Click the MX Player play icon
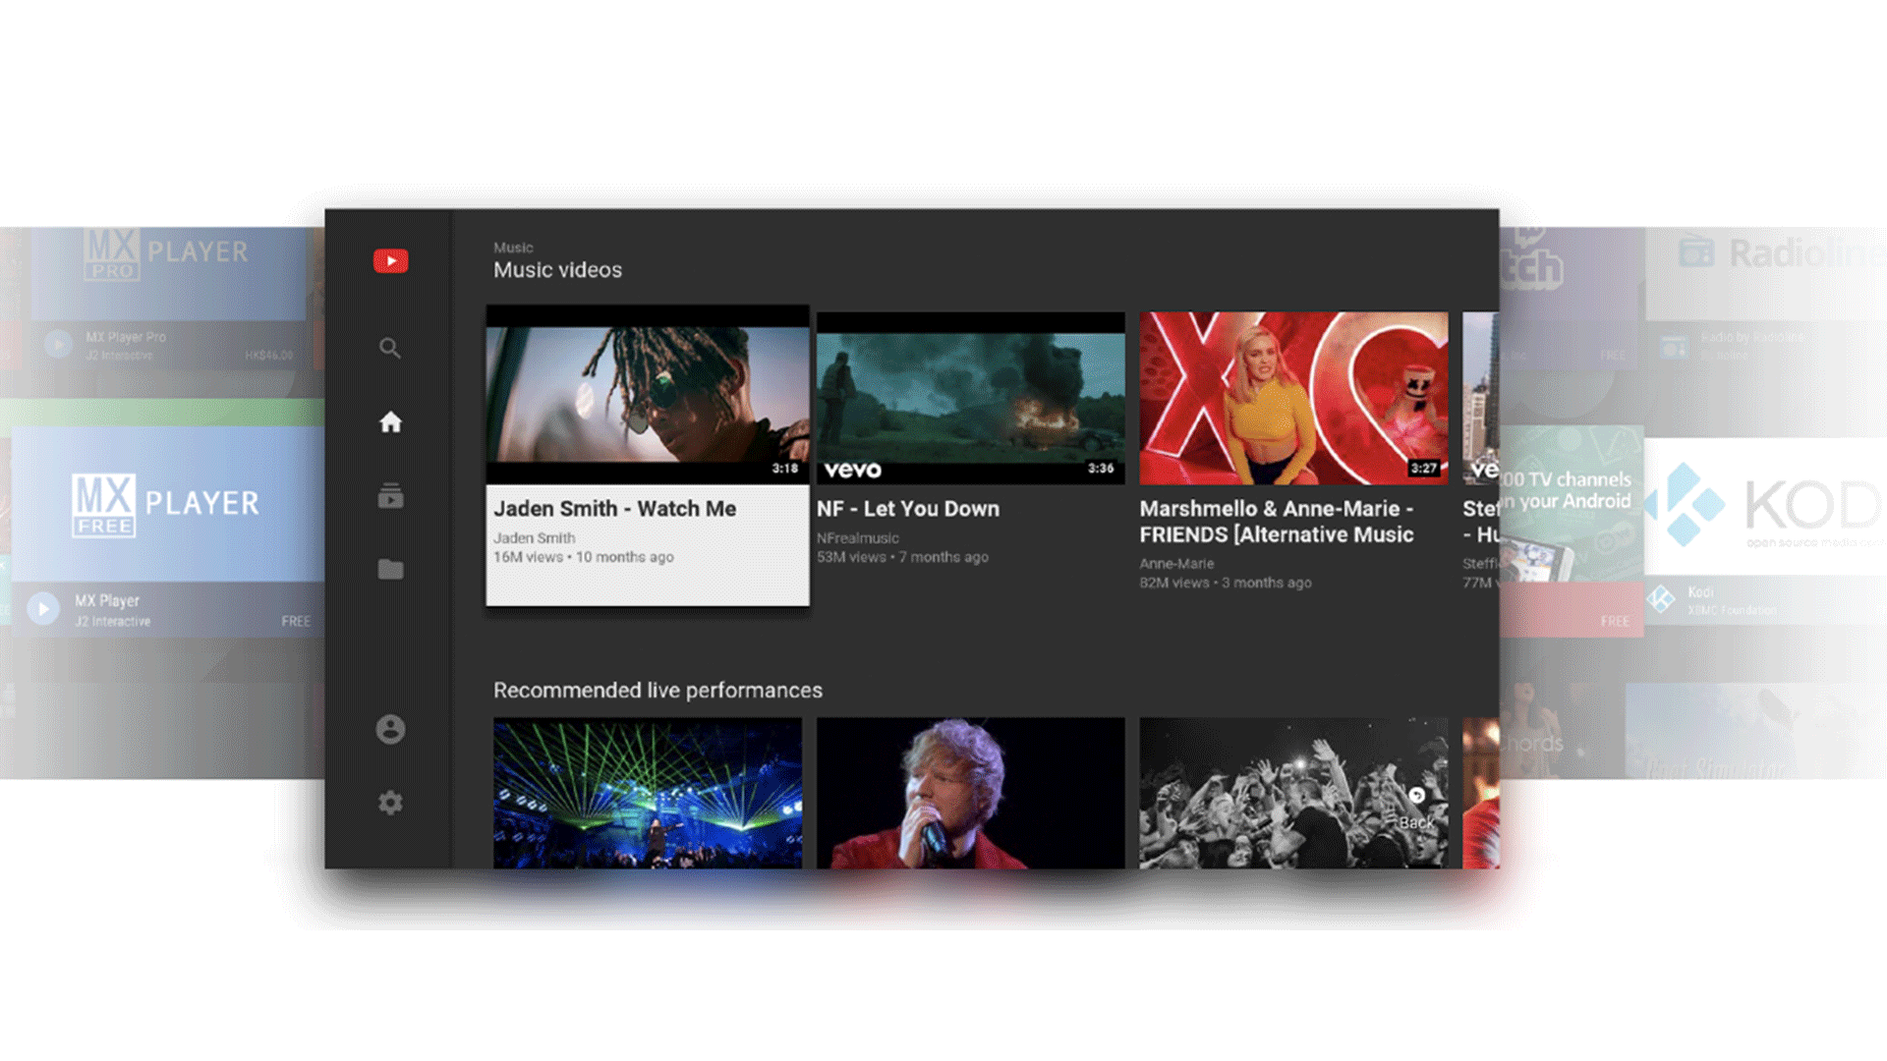 (x=43, y=609)
